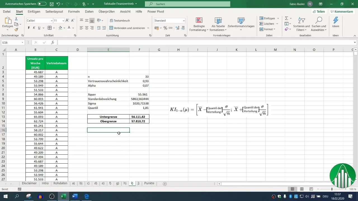The height and width of the screenshot is (201, 358).
Task: Click the zoom slider handle
Action: [x=332, y=189]
